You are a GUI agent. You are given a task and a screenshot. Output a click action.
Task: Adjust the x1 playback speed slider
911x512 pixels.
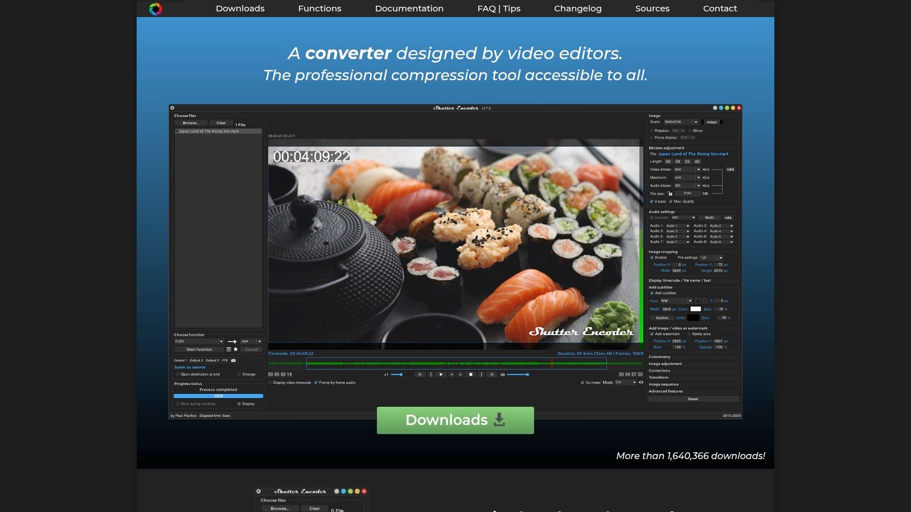[401, 374]
